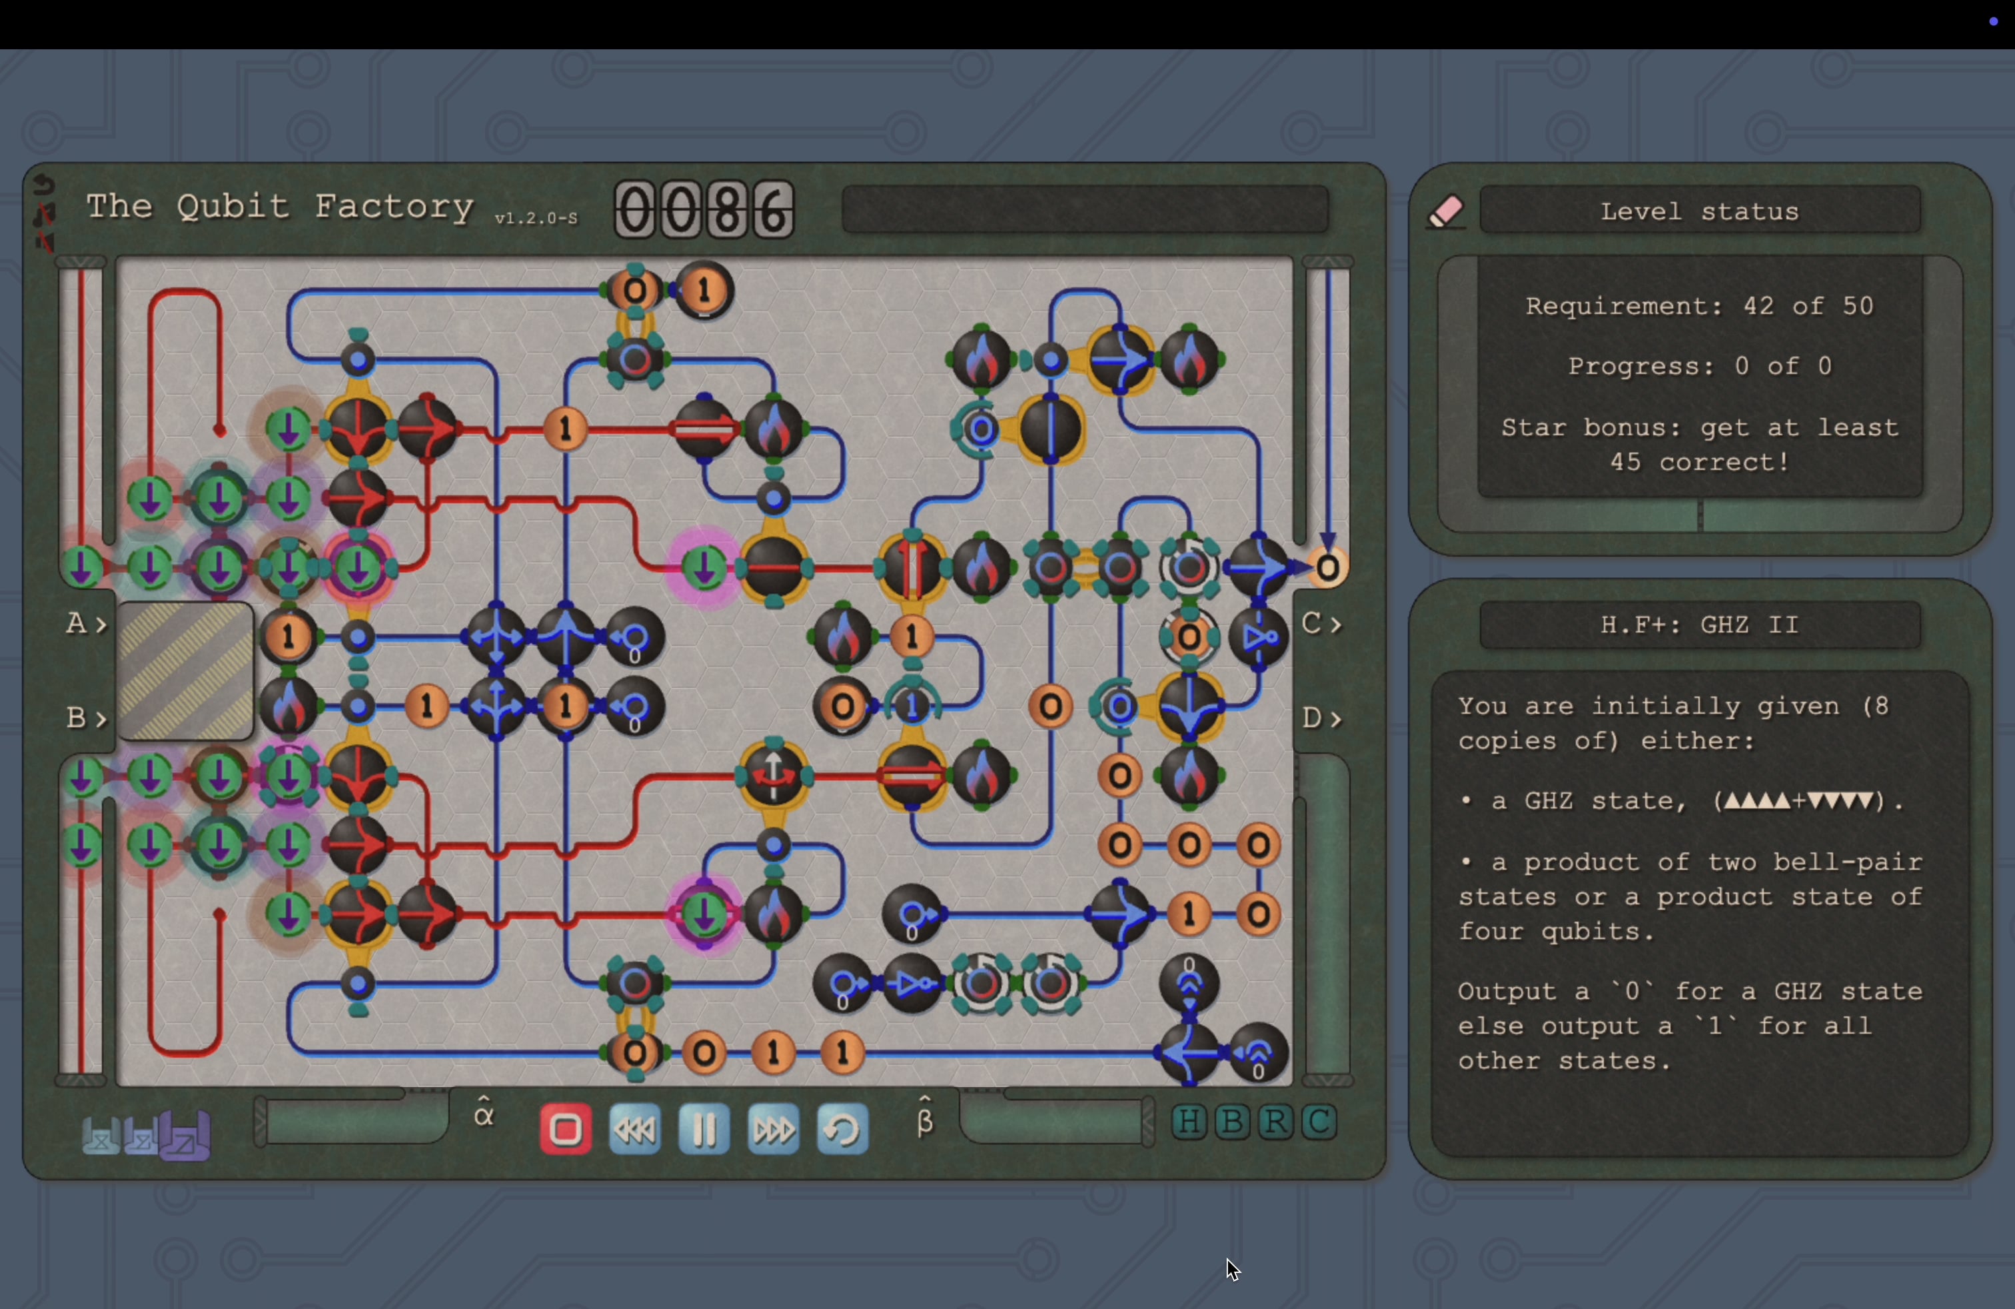The height and width of the screenshot is (1309, 2015).
Task: Click the level progress bar divider
Action: click(x=1699, y=516)
